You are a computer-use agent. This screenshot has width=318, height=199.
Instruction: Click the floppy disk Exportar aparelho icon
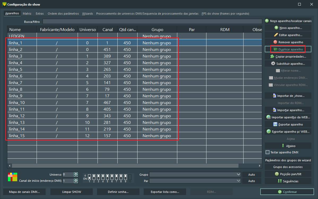[x=275, y=124]
